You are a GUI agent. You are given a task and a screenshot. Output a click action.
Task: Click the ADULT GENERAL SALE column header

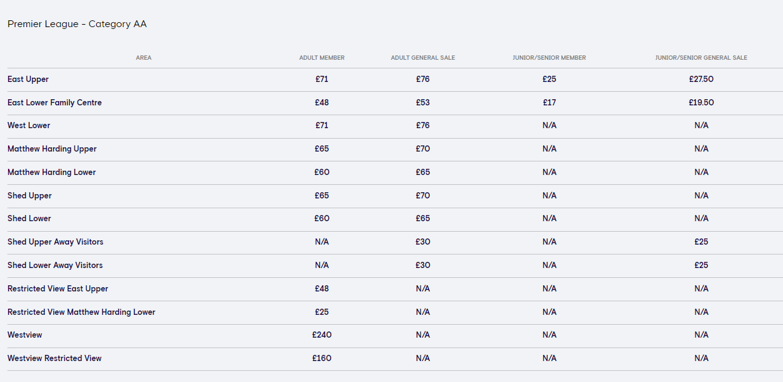coord(423,58)
